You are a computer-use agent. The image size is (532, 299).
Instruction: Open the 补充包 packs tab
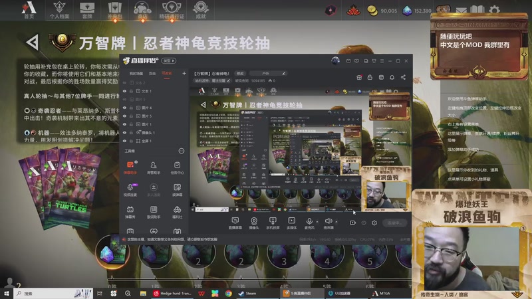tap(114, 10)
